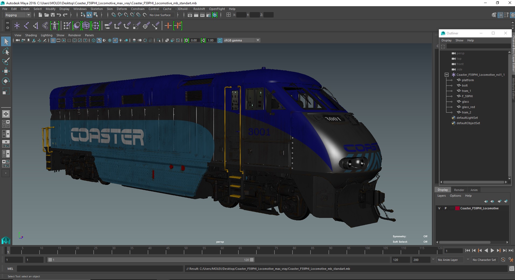The height and width of the screenshot is (280, 515).
Task: Open the layer editor Options menu
Action: [455, 196]
